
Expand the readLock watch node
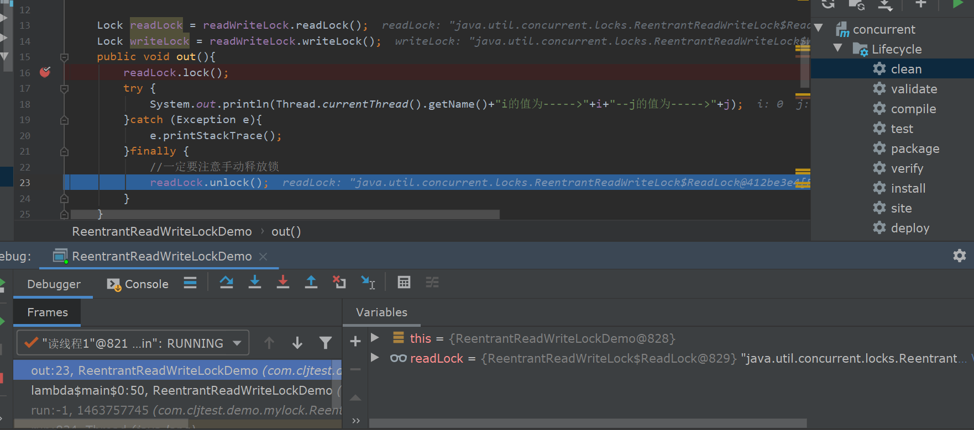tap(375, 358)
